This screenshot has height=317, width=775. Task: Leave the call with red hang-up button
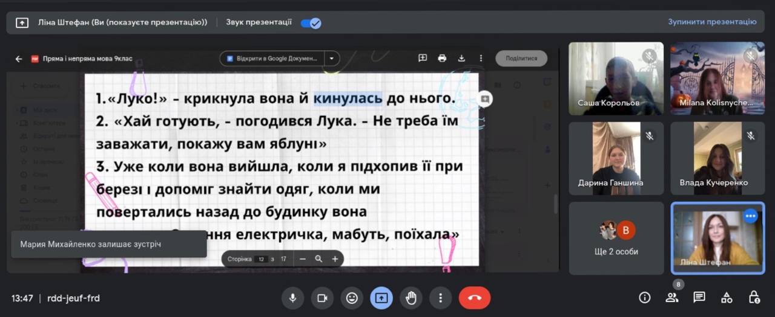(474, 298)
